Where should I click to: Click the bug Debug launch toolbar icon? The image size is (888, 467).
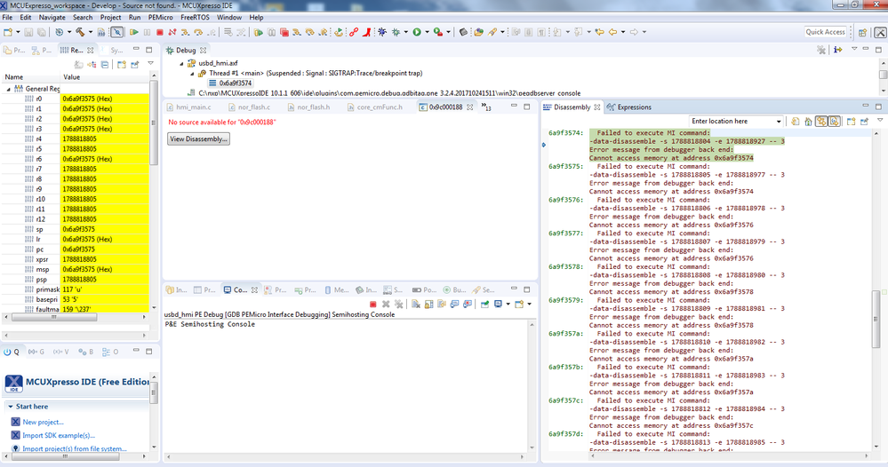[396, 32]
